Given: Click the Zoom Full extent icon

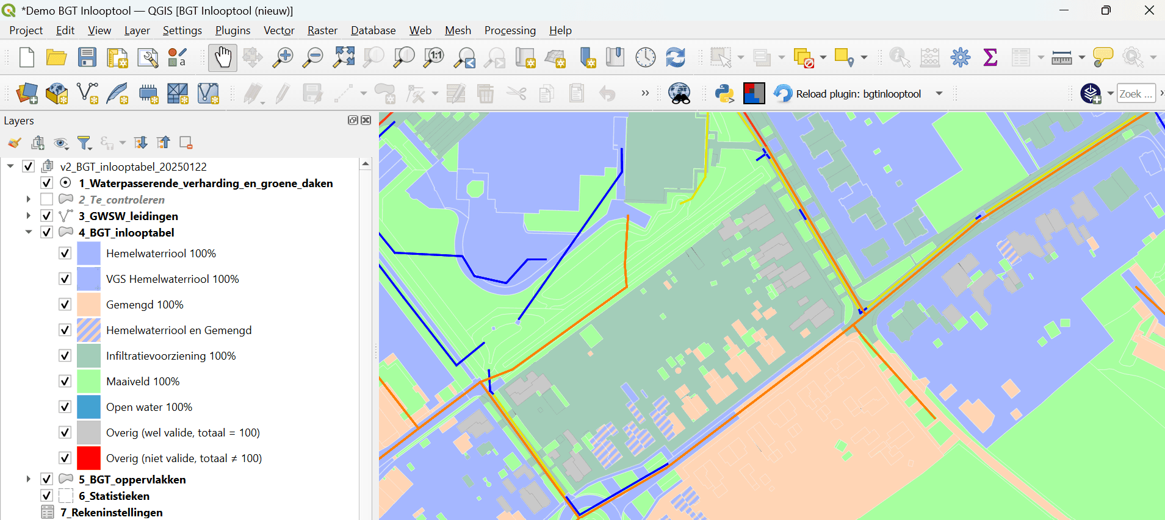Looking at the screenshot, I should pos(344,58).
